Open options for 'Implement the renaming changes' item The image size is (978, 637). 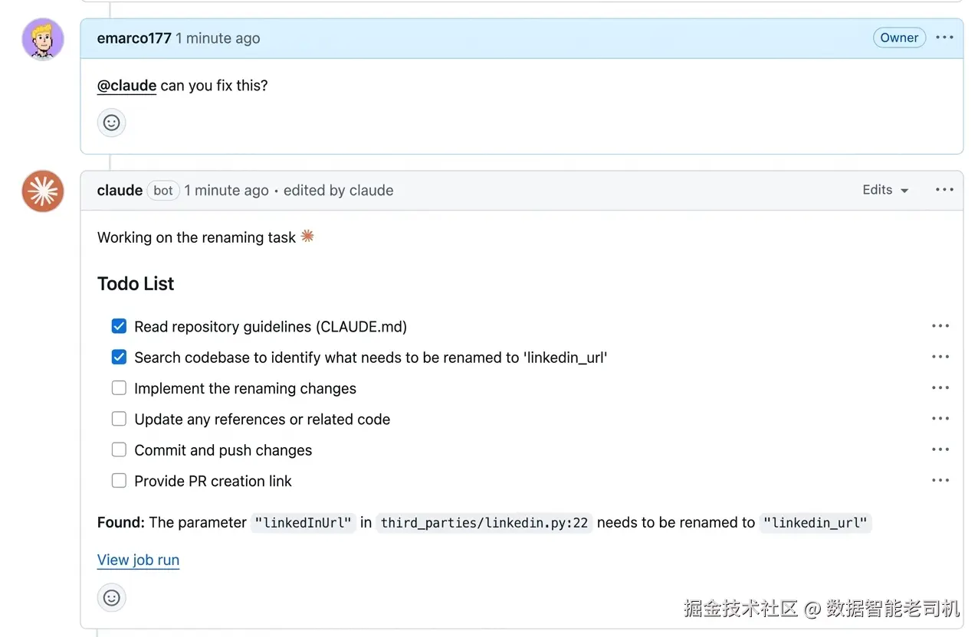(x=940, y=388)
